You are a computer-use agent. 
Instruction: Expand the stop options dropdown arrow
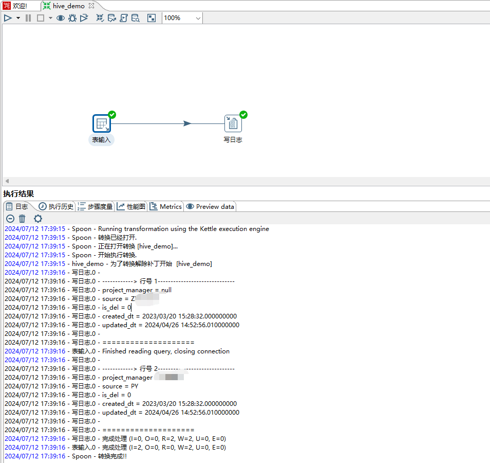tap(50, 18)
